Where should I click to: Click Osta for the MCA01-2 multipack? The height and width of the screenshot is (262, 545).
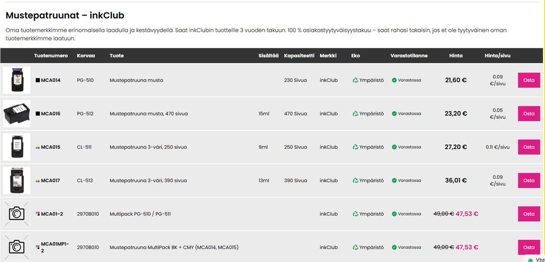pos(529,214)
